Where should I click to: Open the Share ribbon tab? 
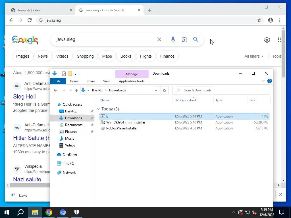pyautogui.click(x=91, y=81)
